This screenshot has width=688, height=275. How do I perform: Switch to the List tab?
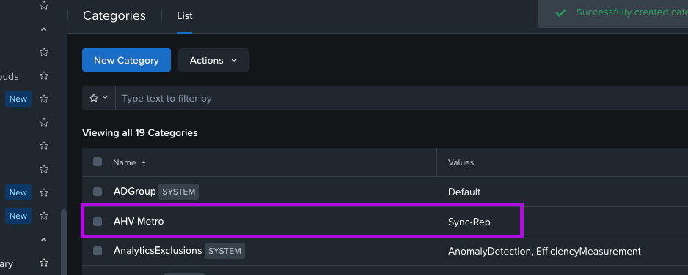click(184, 16)
